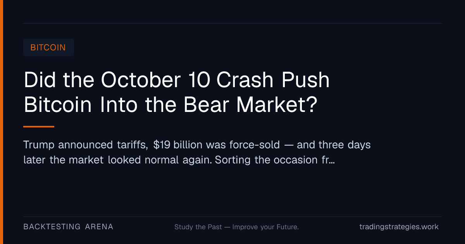The height and width of the screenshot is (244, 465).
Task: Click the horizontal divider above the footer
Action: (x=232, y=217)
